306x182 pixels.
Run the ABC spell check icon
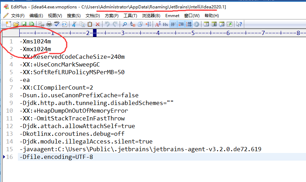tap(57, 24)
